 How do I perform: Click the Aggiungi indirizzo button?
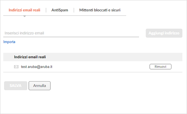(x=164, y=33)
